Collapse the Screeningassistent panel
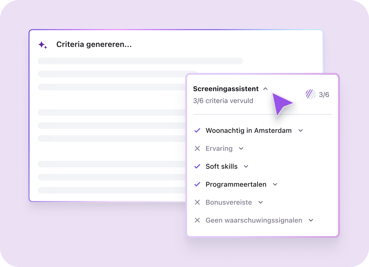The height and width of the screenshot is (267, 369). (x=266, y=89)
